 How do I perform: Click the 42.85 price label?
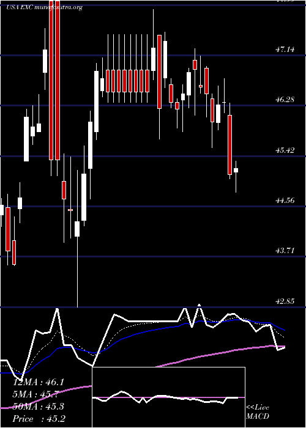[x=285, y=301]
